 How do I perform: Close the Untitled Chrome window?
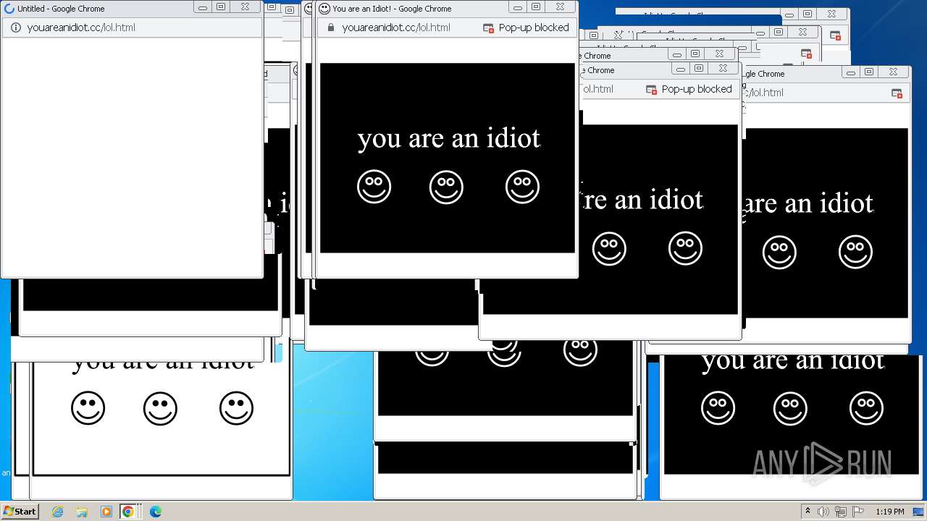pos(246,7)
